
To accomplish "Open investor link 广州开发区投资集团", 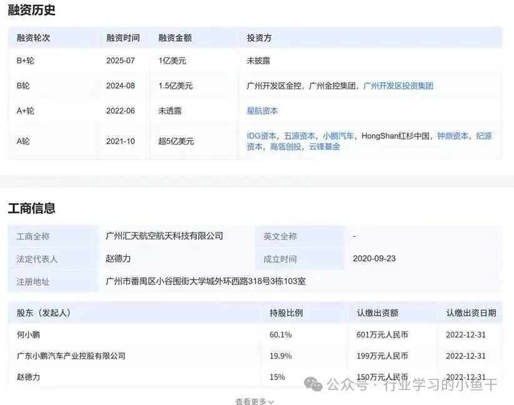I will tap(398, 86).
